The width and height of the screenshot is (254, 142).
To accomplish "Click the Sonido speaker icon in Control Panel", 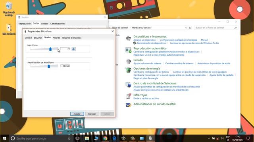I will 128,62.
